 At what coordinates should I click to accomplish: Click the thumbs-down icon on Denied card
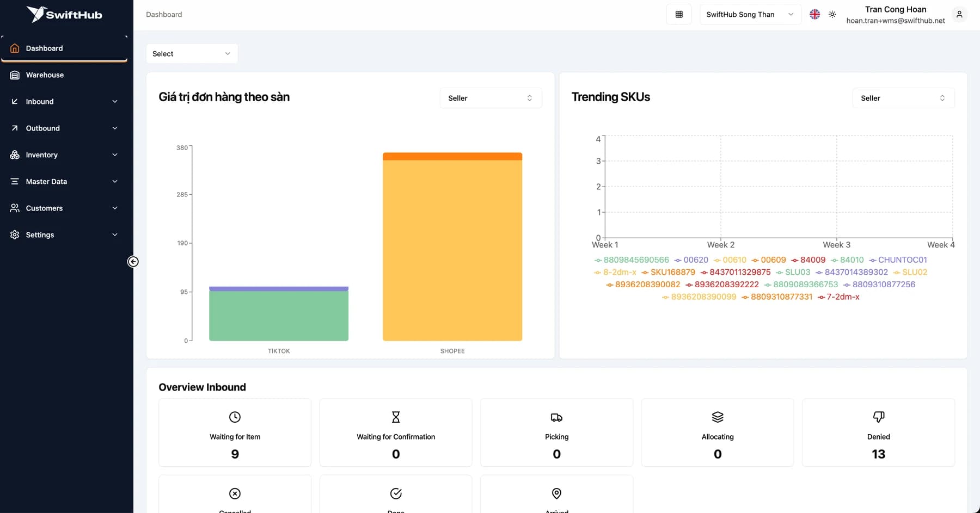[x=879, y=417]
